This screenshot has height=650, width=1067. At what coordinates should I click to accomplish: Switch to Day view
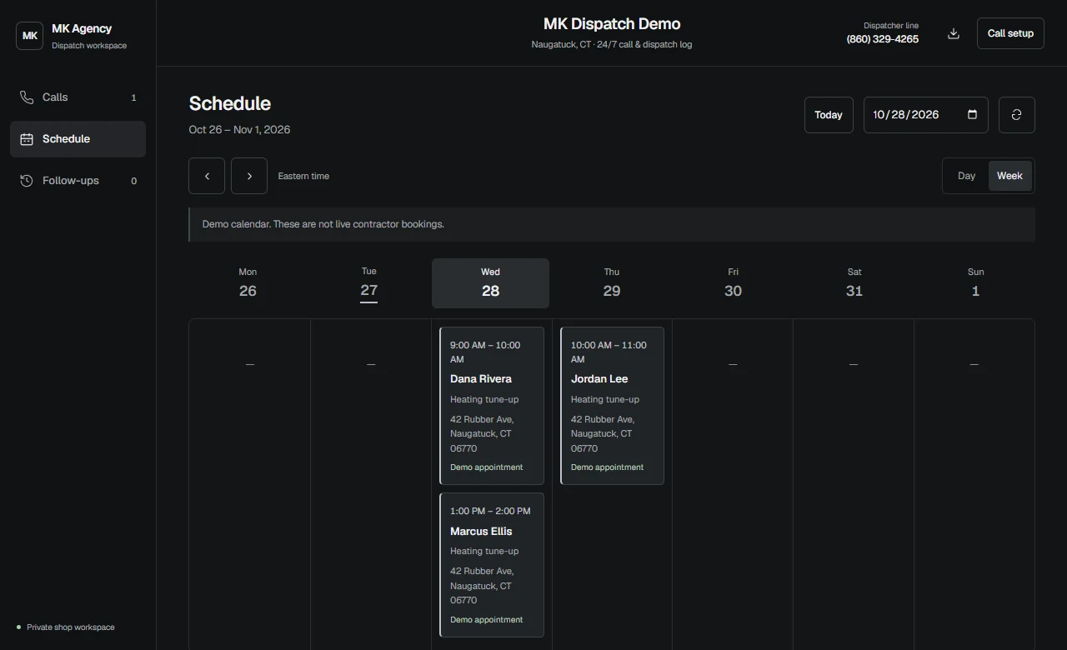point(966,176)
